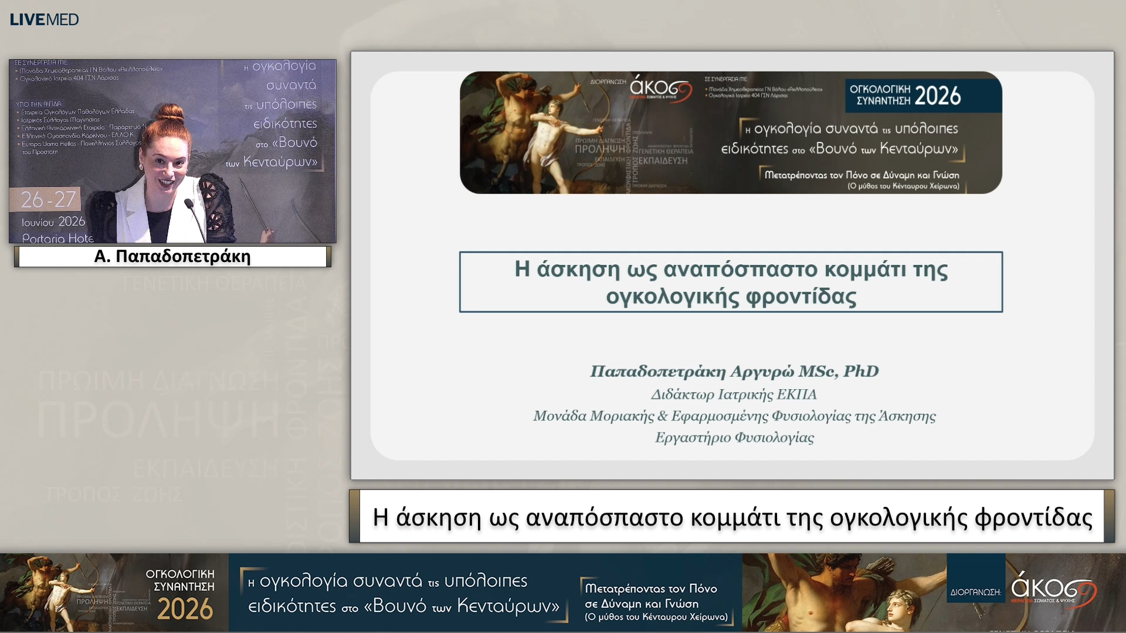
Task: Click 'ΟΓΚΟΛΟΓΙΚΗ ΣΥΝΑΝΤΗΣΗ 2026' badge in slide header
Action: 923,96
